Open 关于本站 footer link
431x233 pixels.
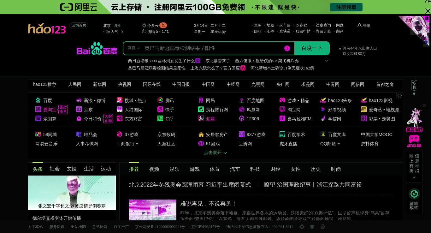[35, 227]
